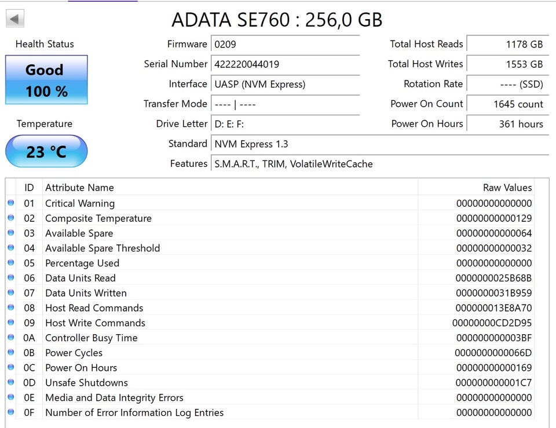Click the status dot beside Media and Data Integrity Errors

coord(11,397)
